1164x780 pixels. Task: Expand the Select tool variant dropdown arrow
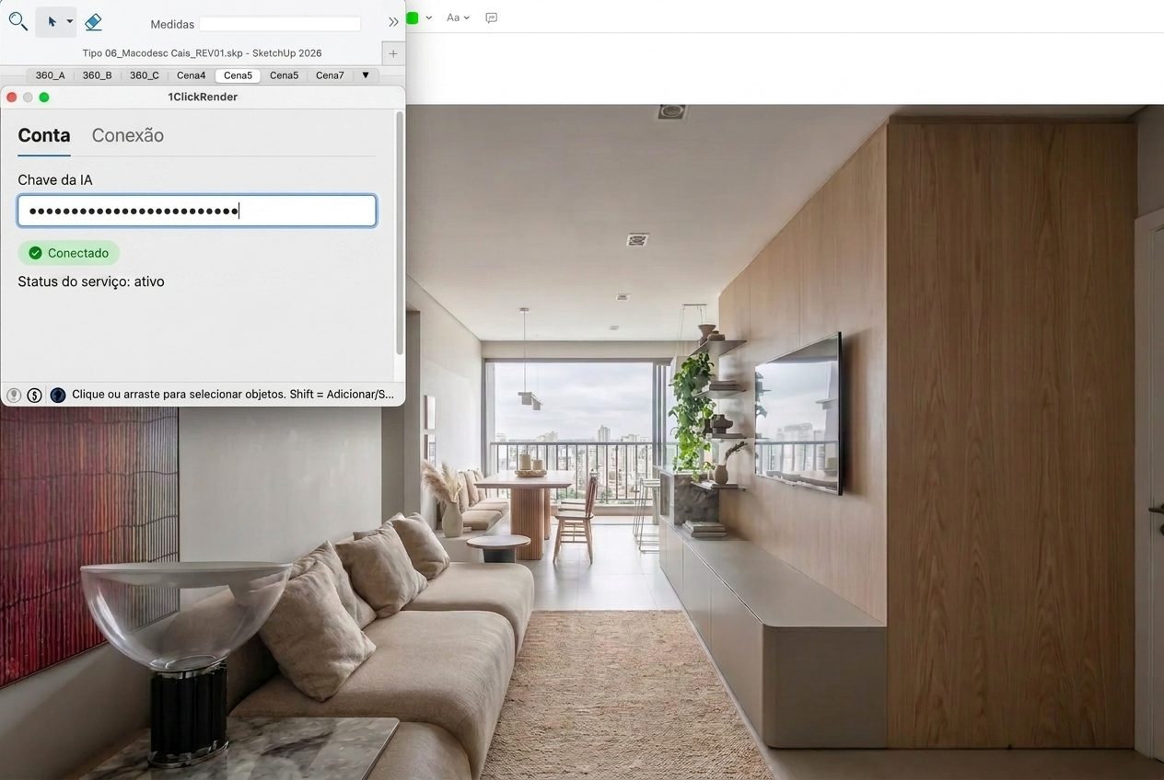tap(70, 21)
